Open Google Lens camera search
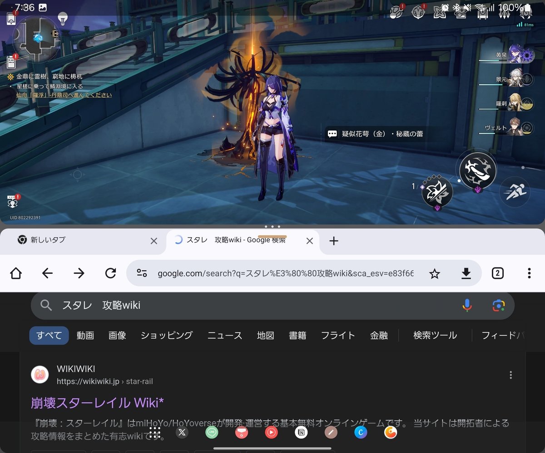The width and height of the screenshot is (545, 453). coord(499,306)
